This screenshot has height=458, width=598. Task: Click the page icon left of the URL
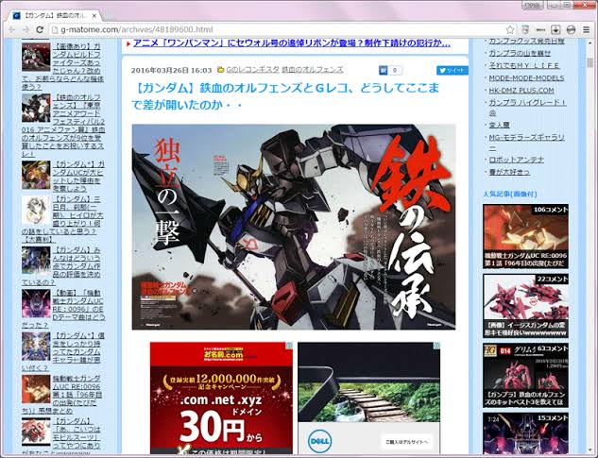[55, 29]
